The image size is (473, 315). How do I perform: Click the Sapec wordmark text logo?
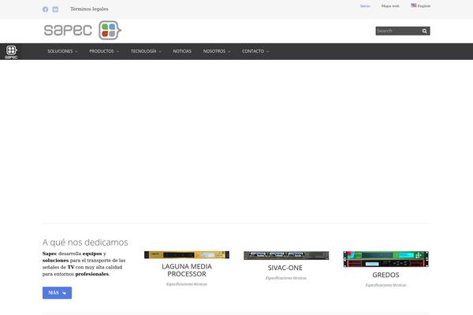(68, 30)
